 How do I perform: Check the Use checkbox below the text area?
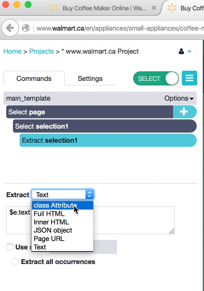pos(10,247)
